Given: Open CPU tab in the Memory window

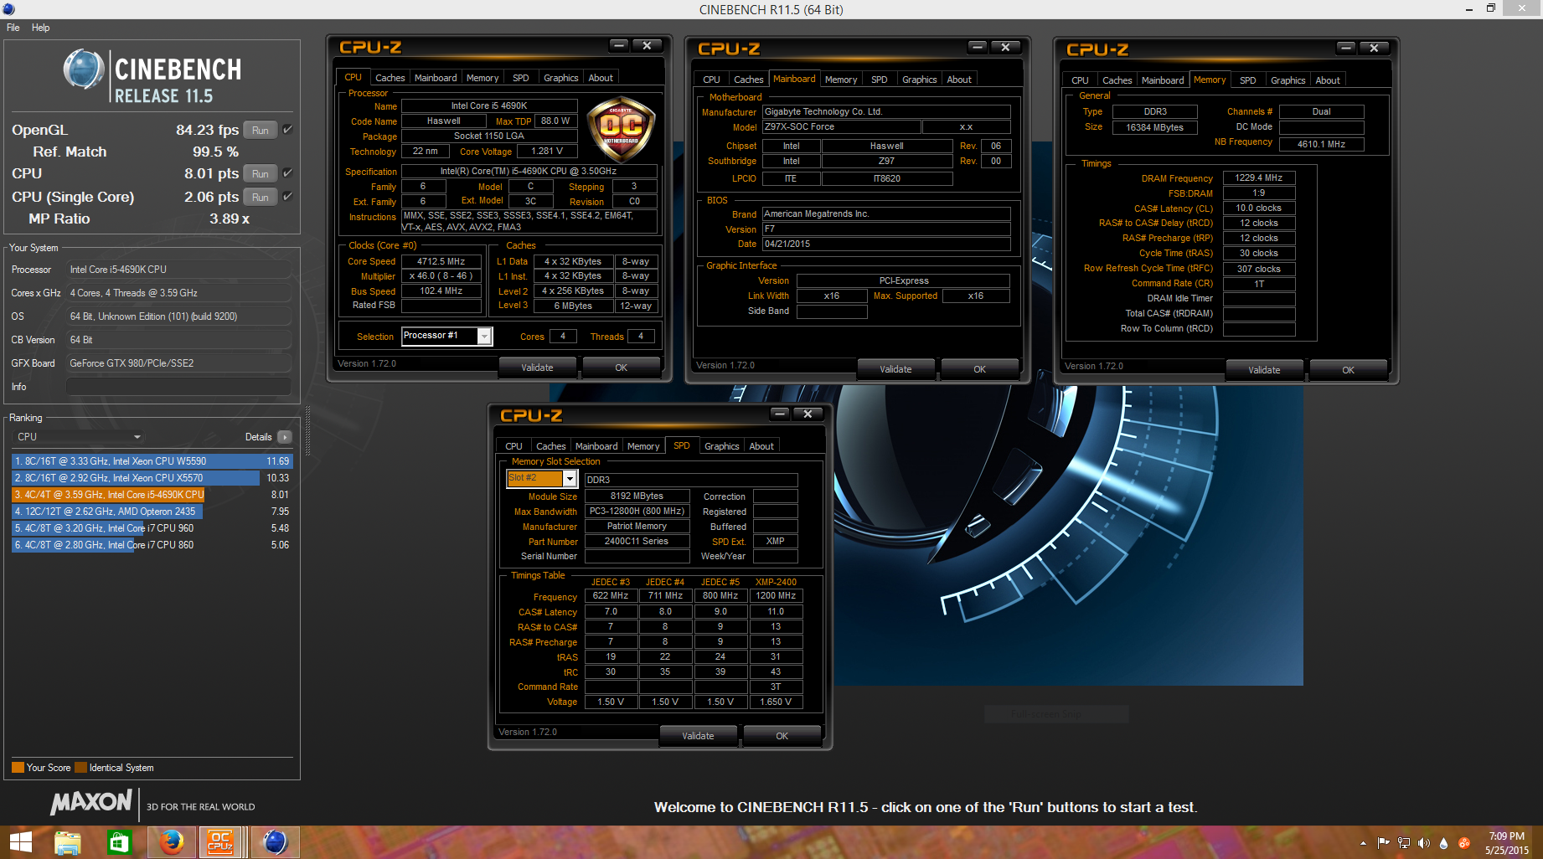Looking at the screenshot, I should (x=1080, y=80).
